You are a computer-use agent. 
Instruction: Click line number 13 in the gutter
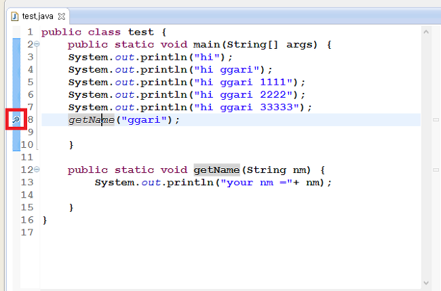pyautogui.click(x=27, y=182)
